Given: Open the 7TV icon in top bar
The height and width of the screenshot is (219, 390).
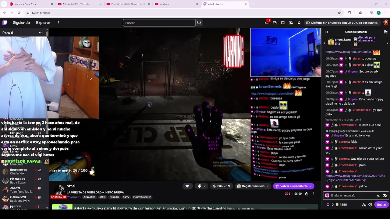Looking at the screenshot, I should [x=291, y=23].
